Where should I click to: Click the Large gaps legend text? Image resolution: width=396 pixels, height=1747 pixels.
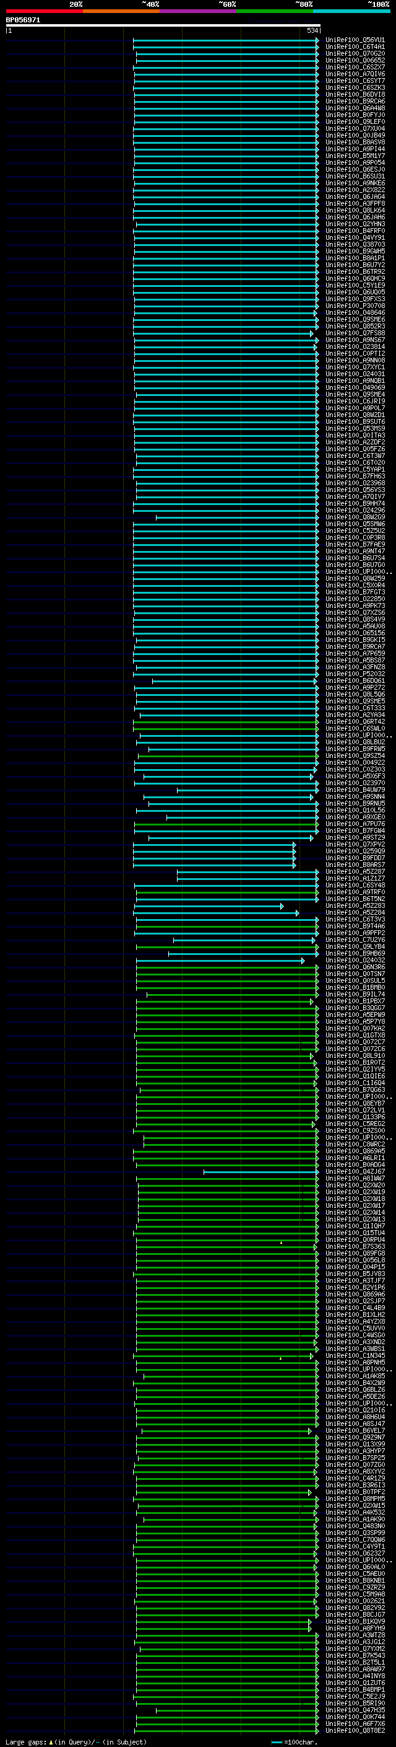tap(76, 1741)
